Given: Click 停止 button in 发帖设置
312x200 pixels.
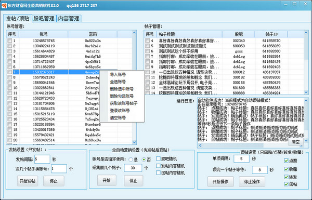Looking at the screenshot, I should coord(54,181).
